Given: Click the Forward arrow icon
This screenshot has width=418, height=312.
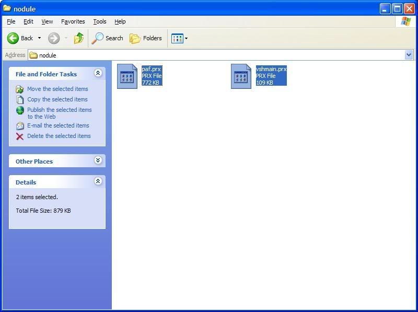Looking at the screenshot, I should [54, 38].
